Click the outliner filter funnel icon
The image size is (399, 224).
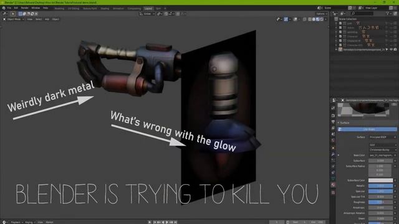tap(387, 14)
